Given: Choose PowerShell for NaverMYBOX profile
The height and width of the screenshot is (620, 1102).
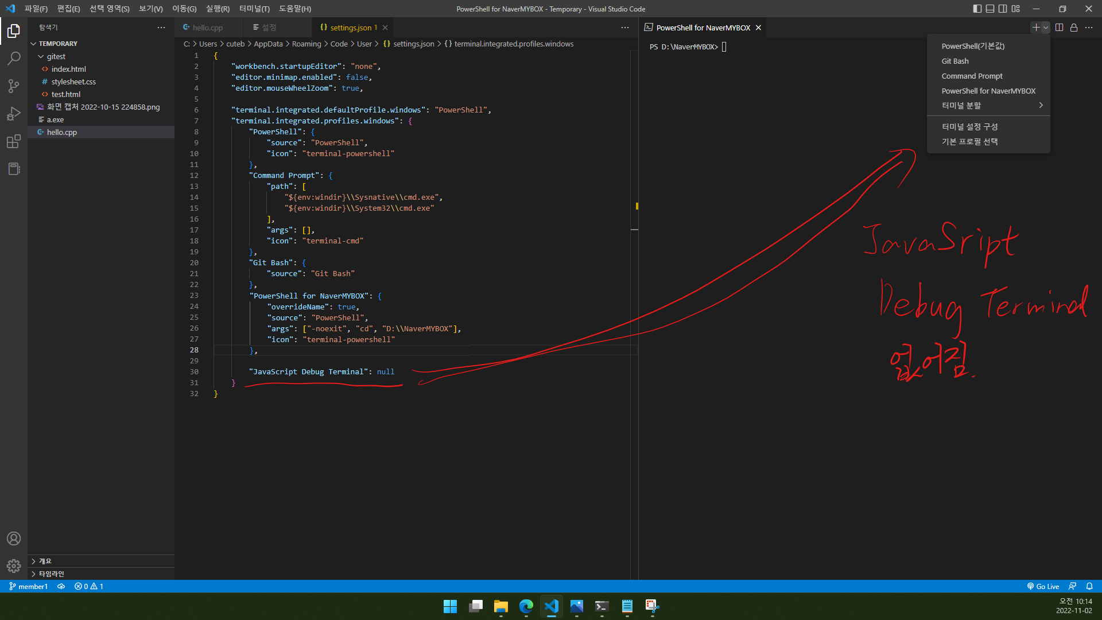Looking at the screenshot, I should [988, 91].
